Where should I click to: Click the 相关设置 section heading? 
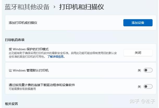11,104
